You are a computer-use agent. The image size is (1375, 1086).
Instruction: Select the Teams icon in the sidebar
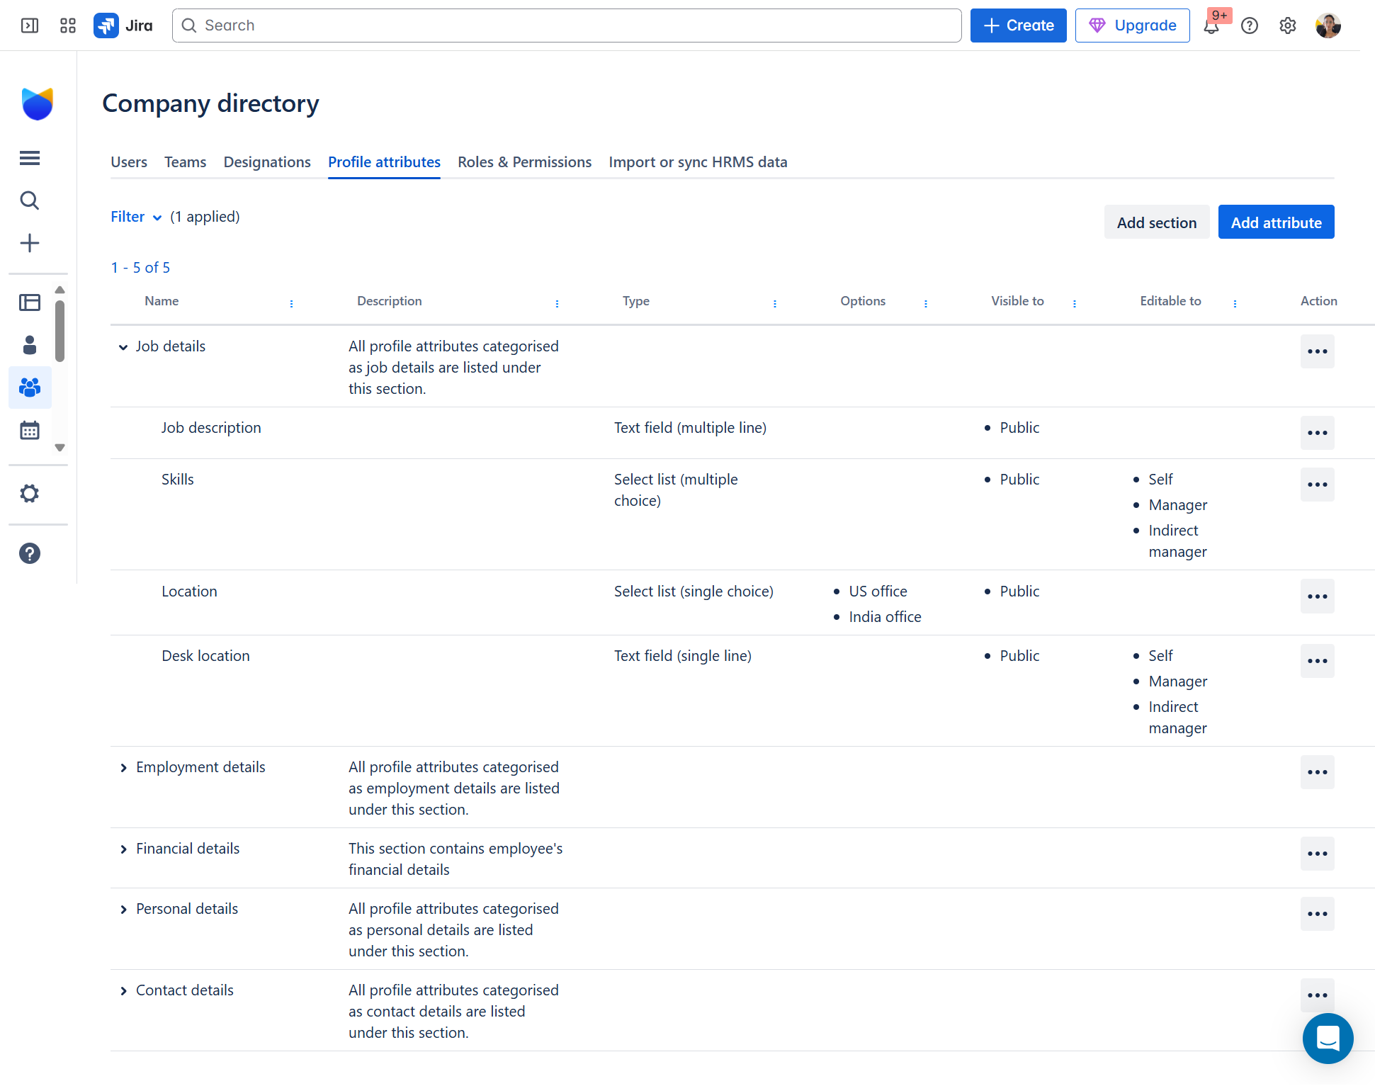coord(30,388)
